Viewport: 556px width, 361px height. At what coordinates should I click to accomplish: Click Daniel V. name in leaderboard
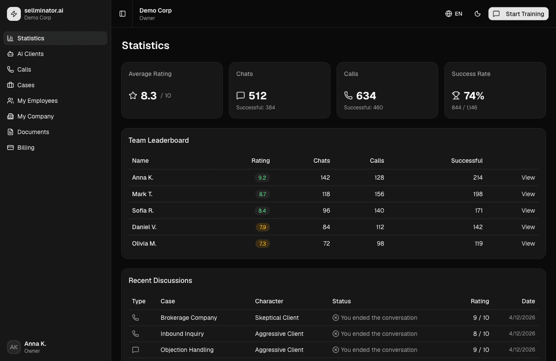144,227
